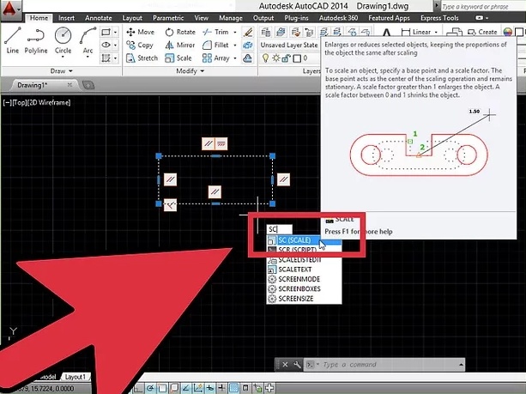Click the Text tool letter A icon
526x394 pixels.
click(x=386, y=33)
